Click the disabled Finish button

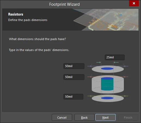pos(128,118)
